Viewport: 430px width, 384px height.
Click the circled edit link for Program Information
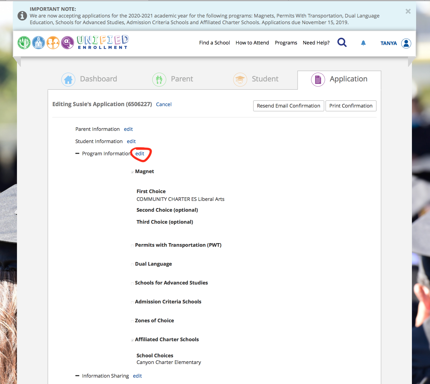pyautogui.click(x=140, y=154)
